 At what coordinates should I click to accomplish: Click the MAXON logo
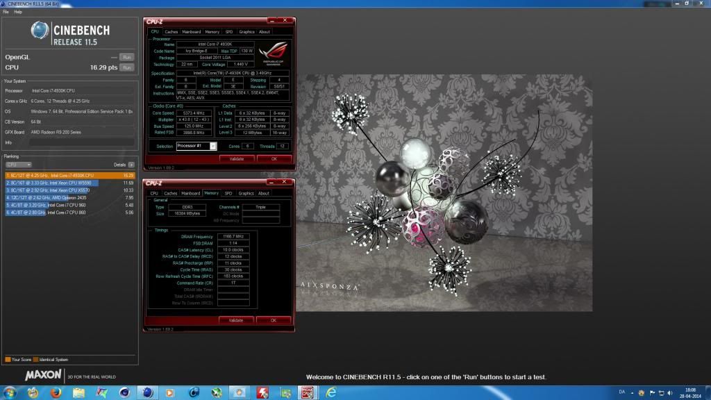point(43,375)
